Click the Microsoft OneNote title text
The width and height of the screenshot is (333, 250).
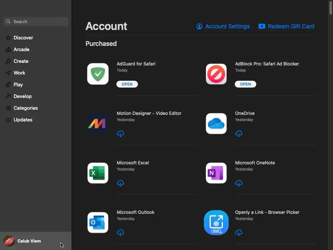point(255,163)
